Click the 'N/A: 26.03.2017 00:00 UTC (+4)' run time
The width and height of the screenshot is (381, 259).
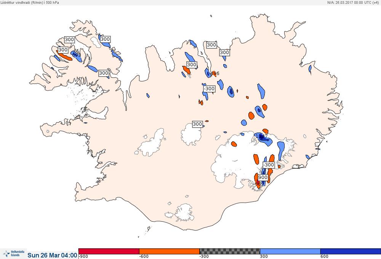tap(353, 2)
